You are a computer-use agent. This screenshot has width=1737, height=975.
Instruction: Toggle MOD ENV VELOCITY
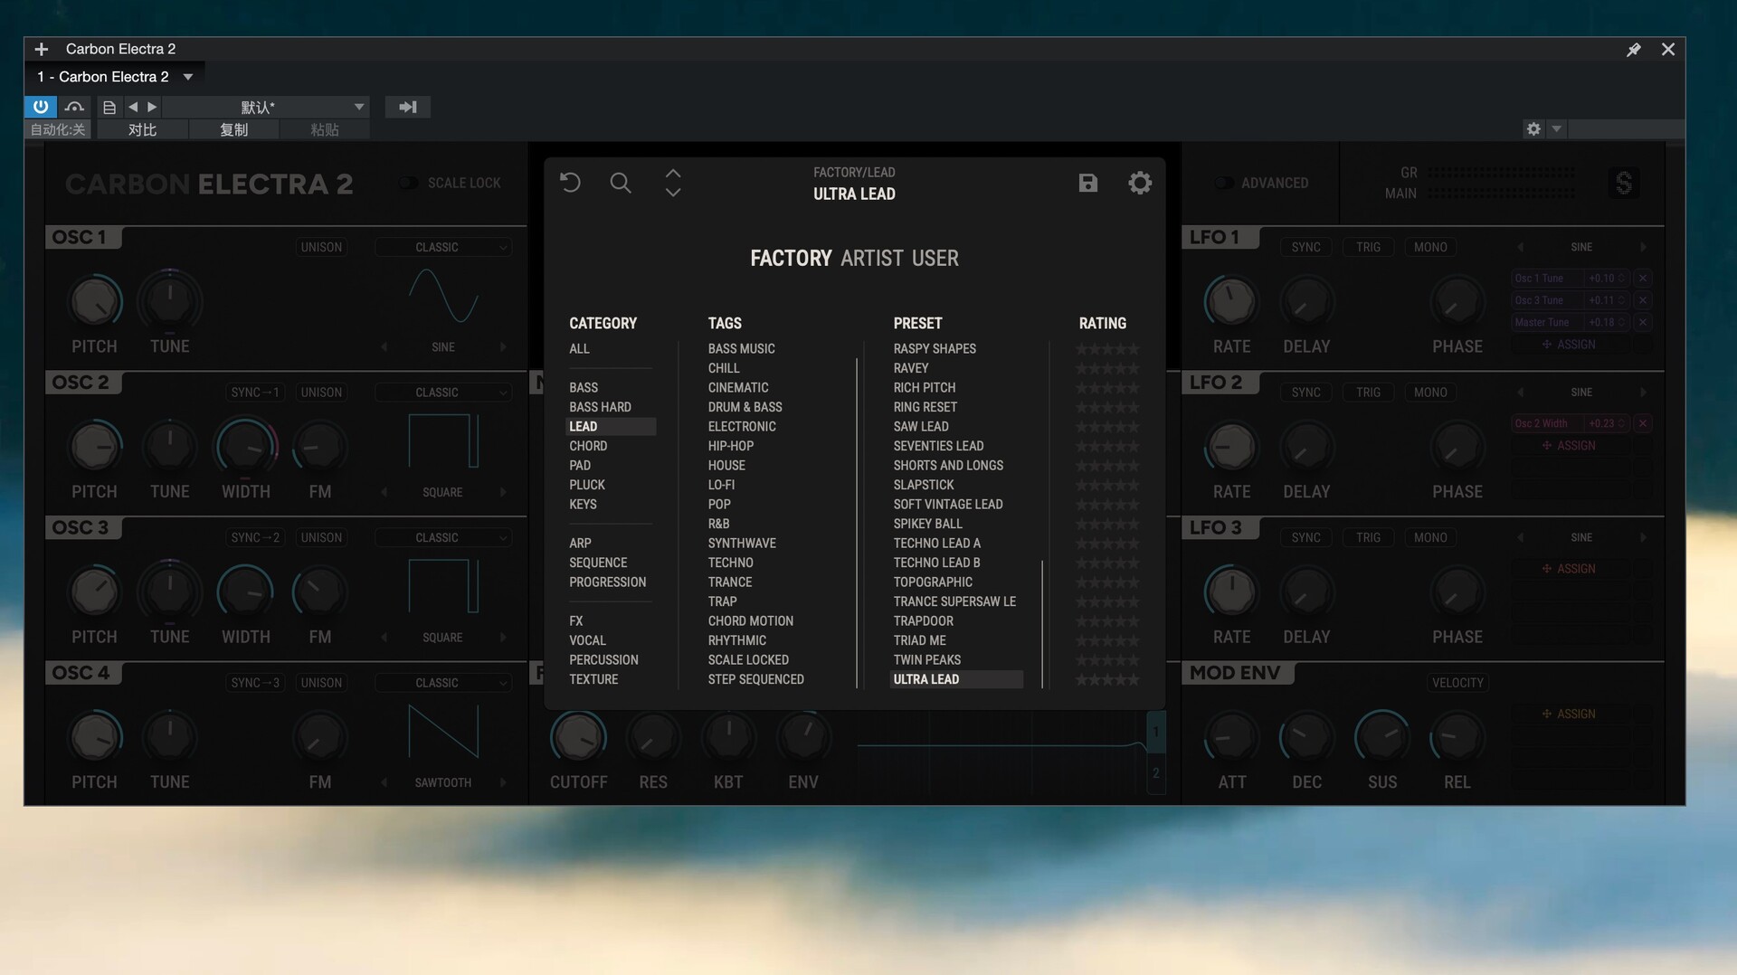(x=1457, y=683)
